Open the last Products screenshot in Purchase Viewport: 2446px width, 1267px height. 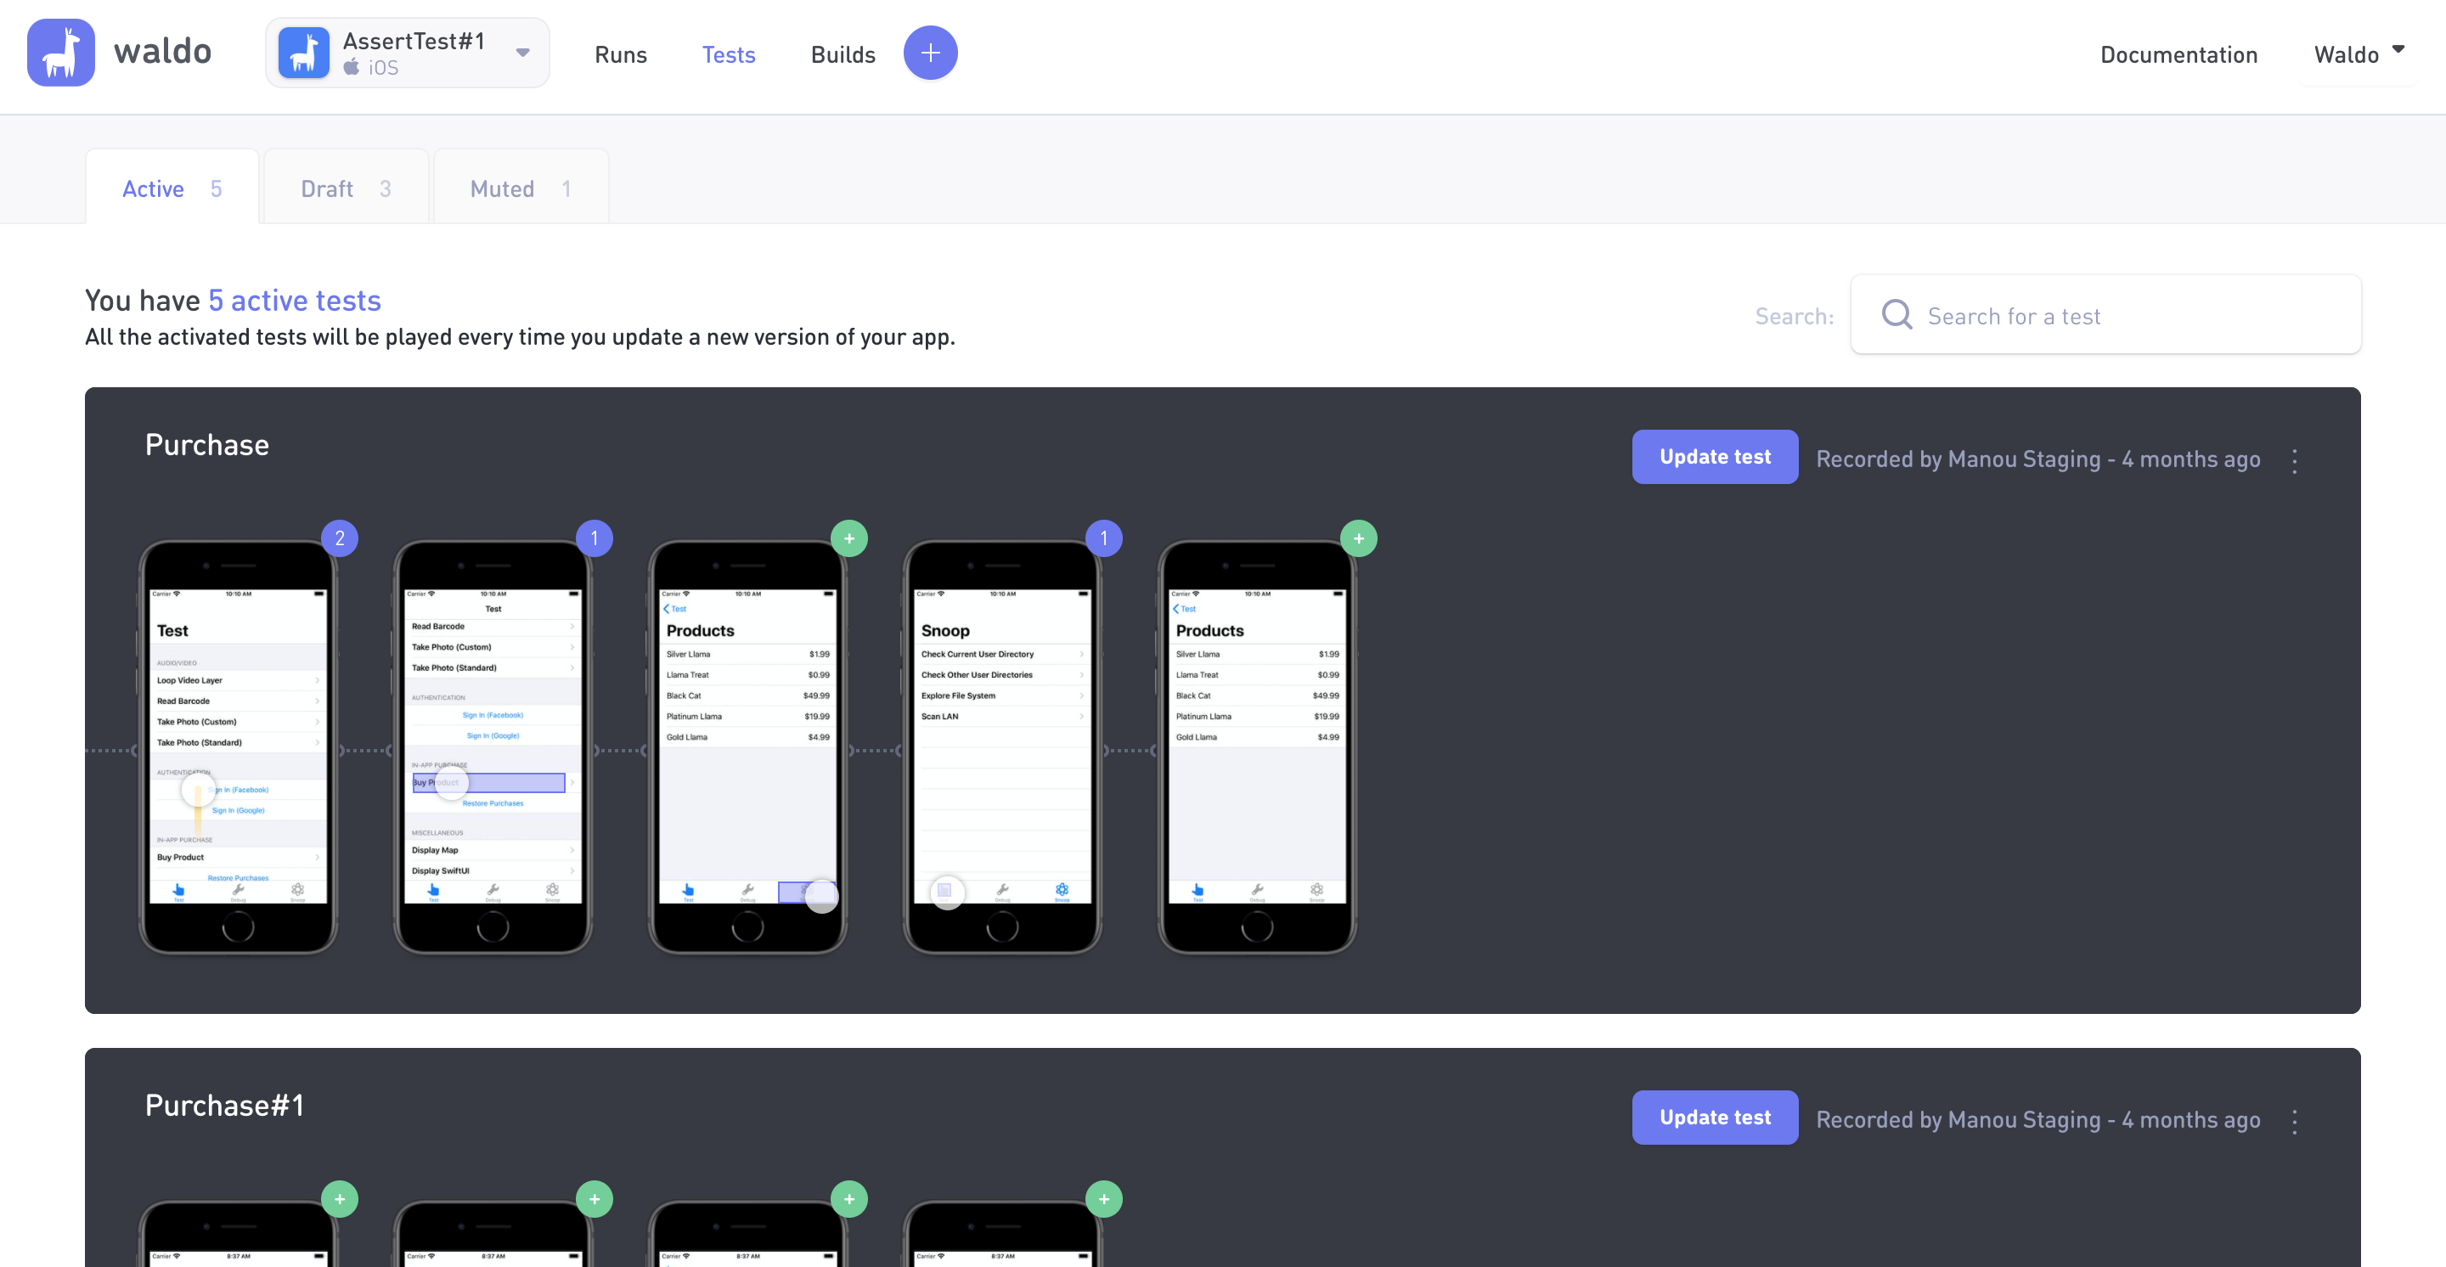click(1256, 747)
